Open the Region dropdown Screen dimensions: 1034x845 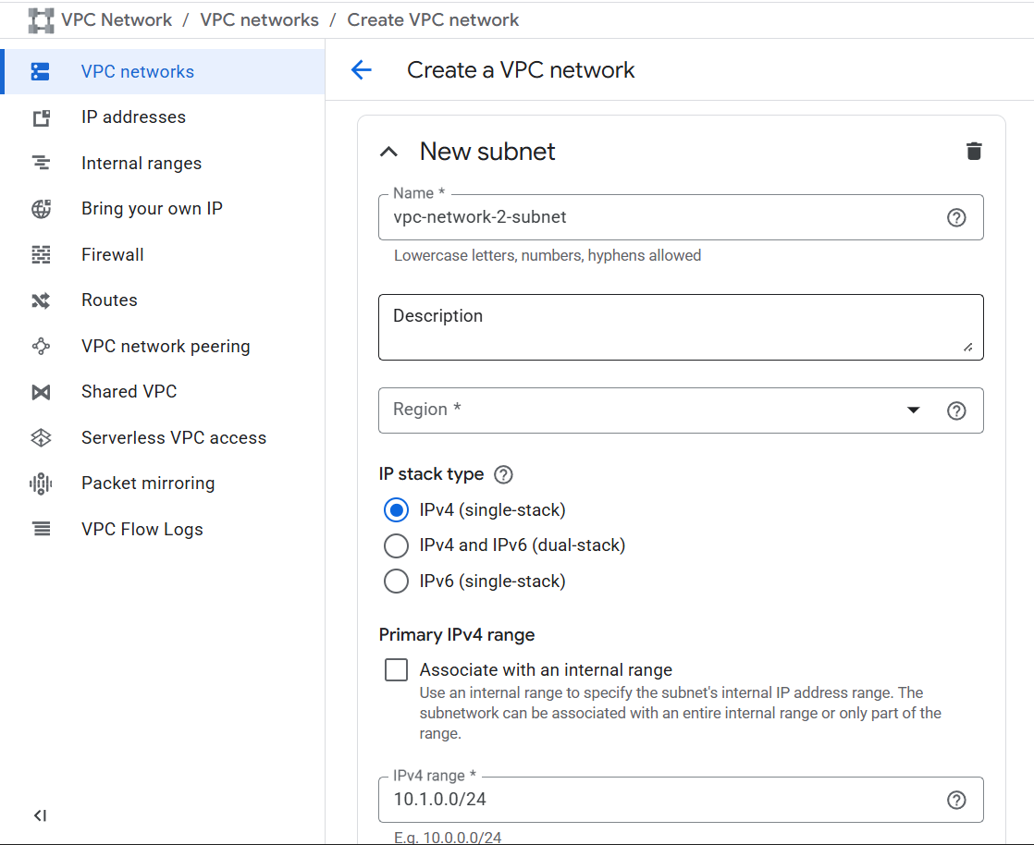pyautogui.click(x=647, y=410)
